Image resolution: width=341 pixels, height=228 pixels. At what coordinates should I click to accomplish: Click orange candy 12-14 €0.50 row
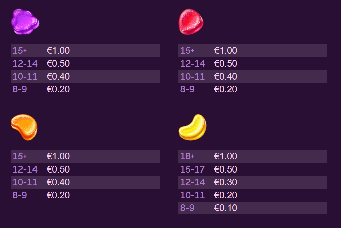click(x=85, y=169)
